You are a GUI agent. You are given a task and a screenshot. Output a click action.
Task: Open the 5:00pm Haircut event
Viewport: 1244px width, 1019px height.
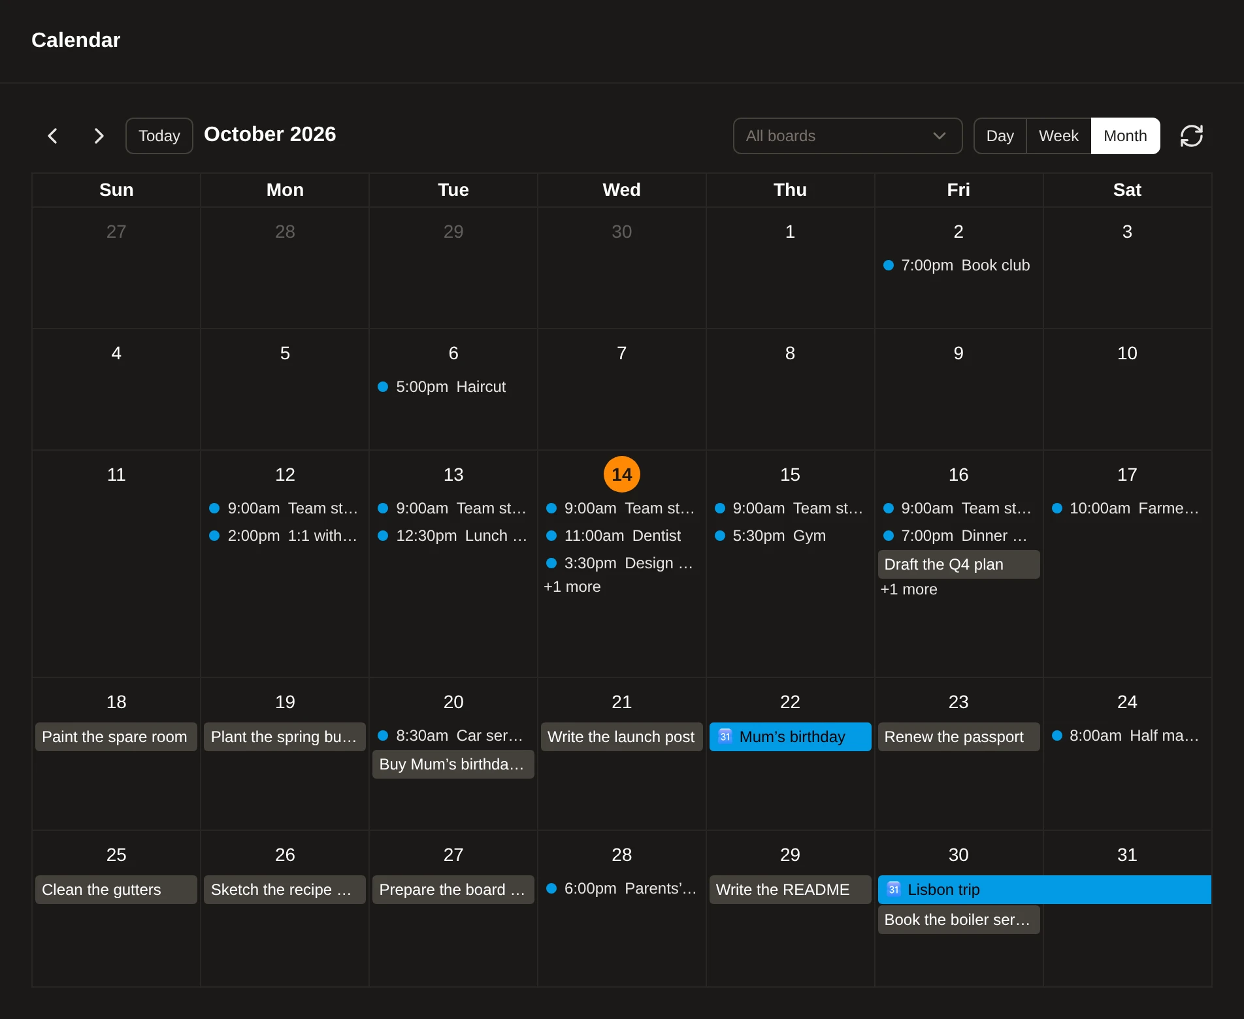tap(453, 387)
